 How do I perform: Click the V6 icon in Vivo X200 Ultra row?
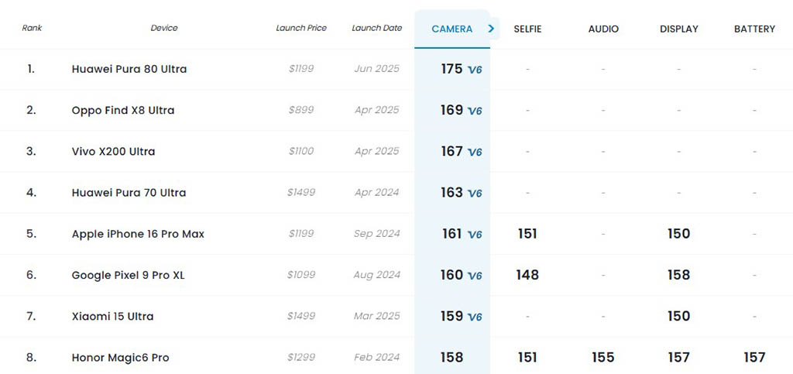click(x=475, y=152)
